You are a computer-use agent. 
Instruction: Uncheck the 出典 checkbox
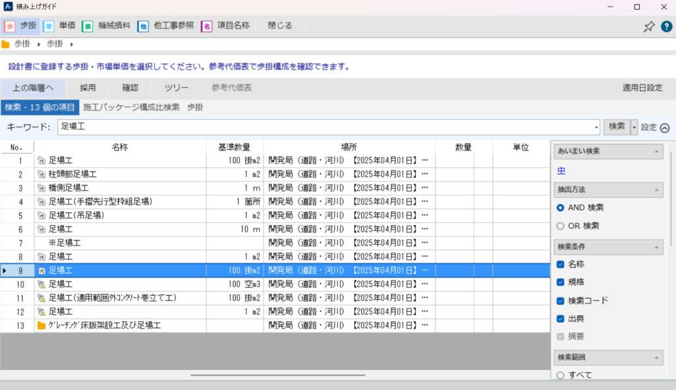pos(560,319)
